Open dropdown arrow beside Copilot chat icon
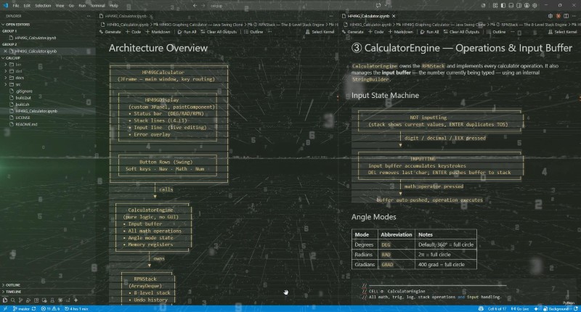Viewport: 581px width, 312px height. point(386,6)
